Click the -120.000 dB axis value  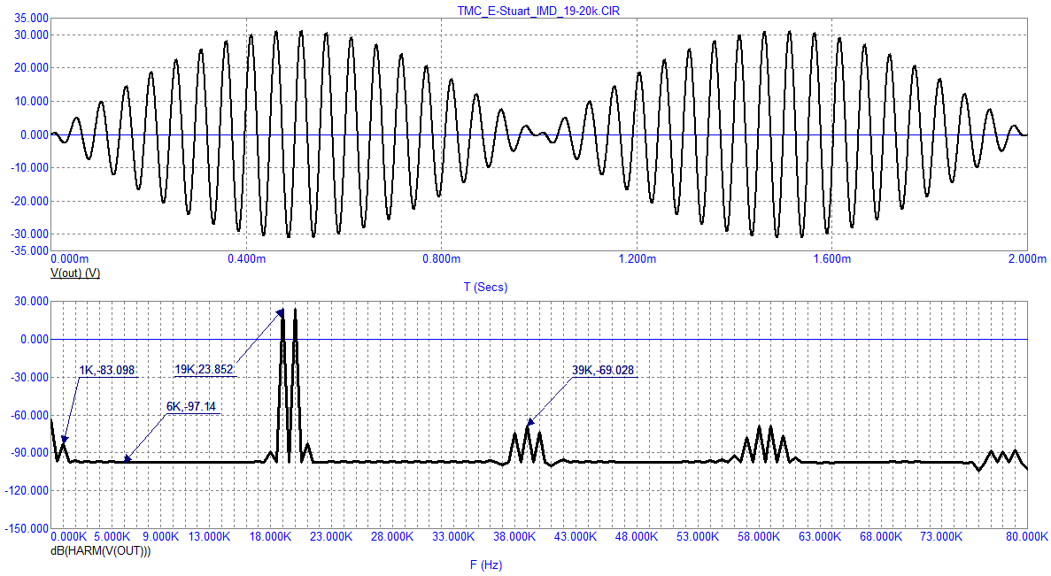(27, 491)
